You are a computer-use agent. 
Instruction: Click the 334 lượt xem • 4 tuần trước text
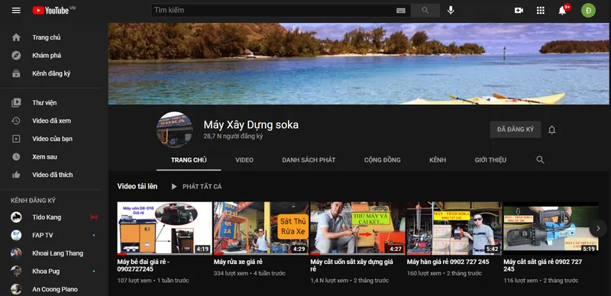coord(250,273)
